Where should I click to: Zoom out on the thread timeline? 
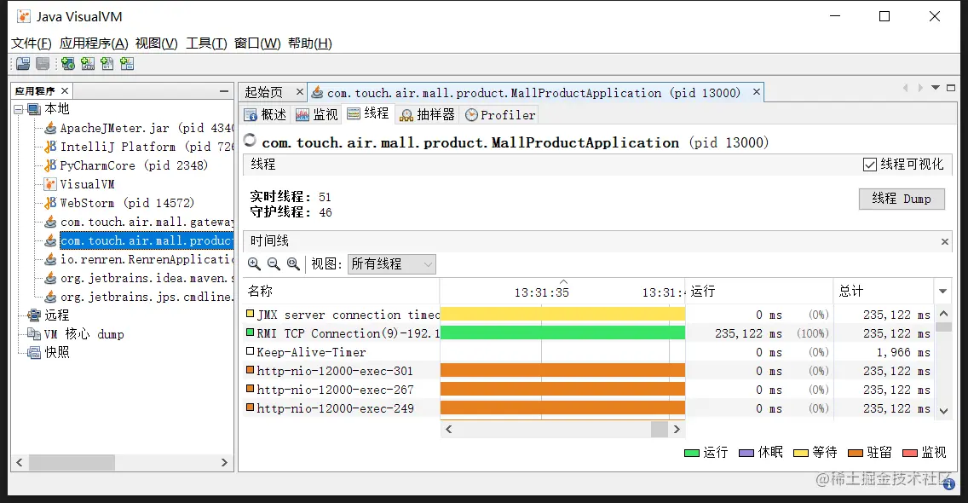(x=274, y=263)
